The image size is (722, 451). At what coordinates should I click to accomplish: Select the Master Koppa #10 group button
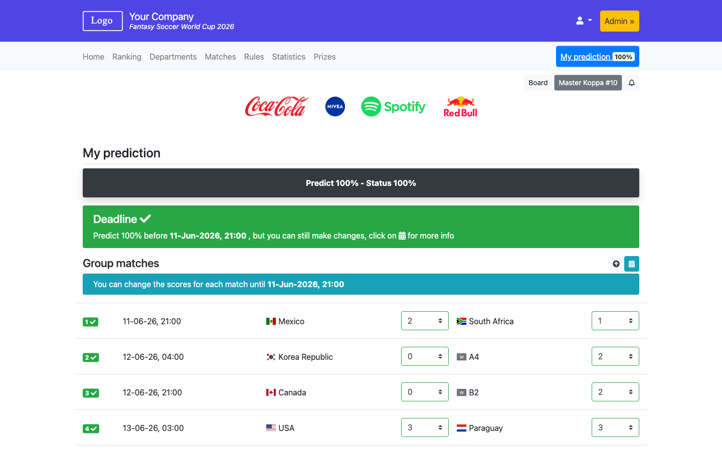588,82
